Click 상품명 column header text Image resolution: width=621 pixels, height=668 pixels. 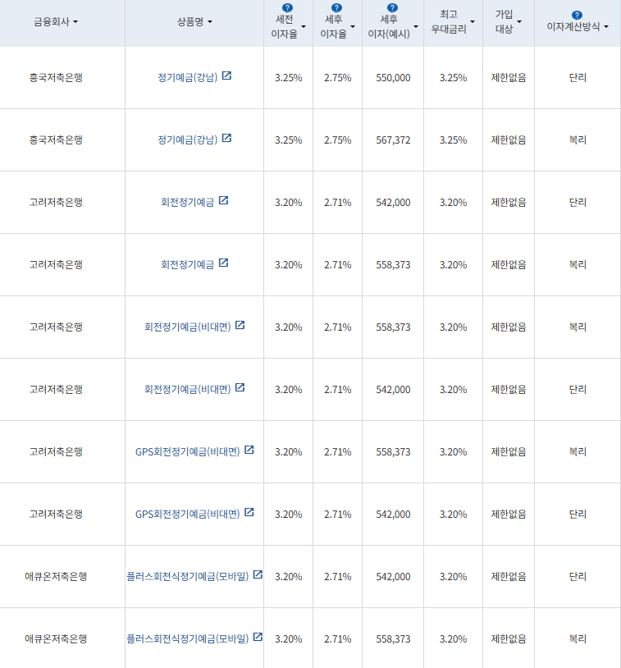(x=190, y=21)
